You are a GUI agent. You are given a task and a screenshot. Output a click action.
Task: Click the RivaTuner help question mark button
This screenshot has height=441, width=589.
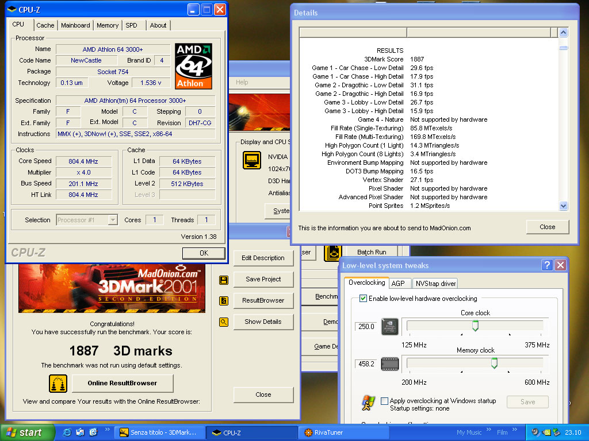[547, 265]
